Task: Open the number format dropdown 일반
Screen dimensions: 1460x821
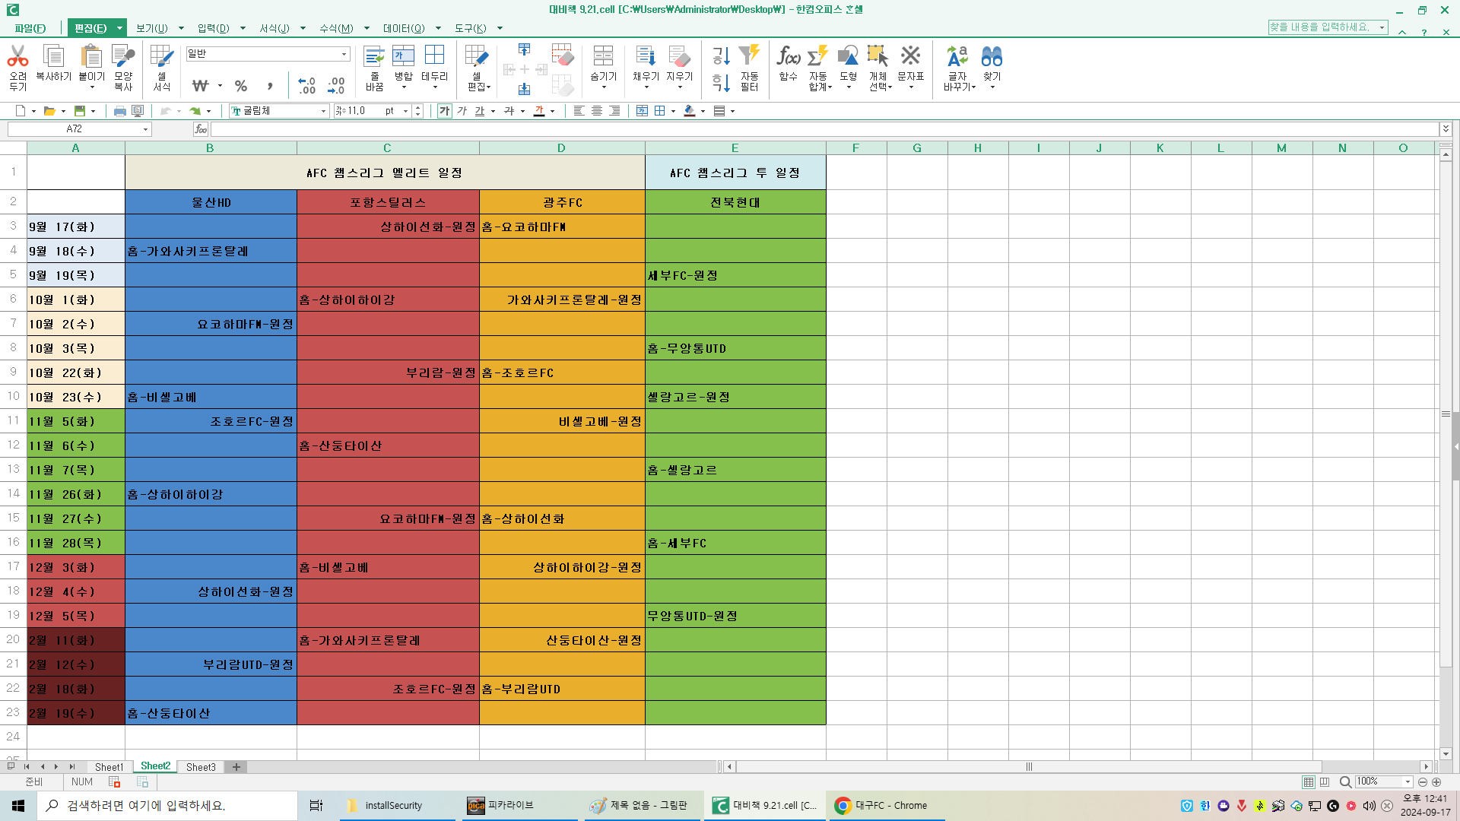Action: coord(344,54)
